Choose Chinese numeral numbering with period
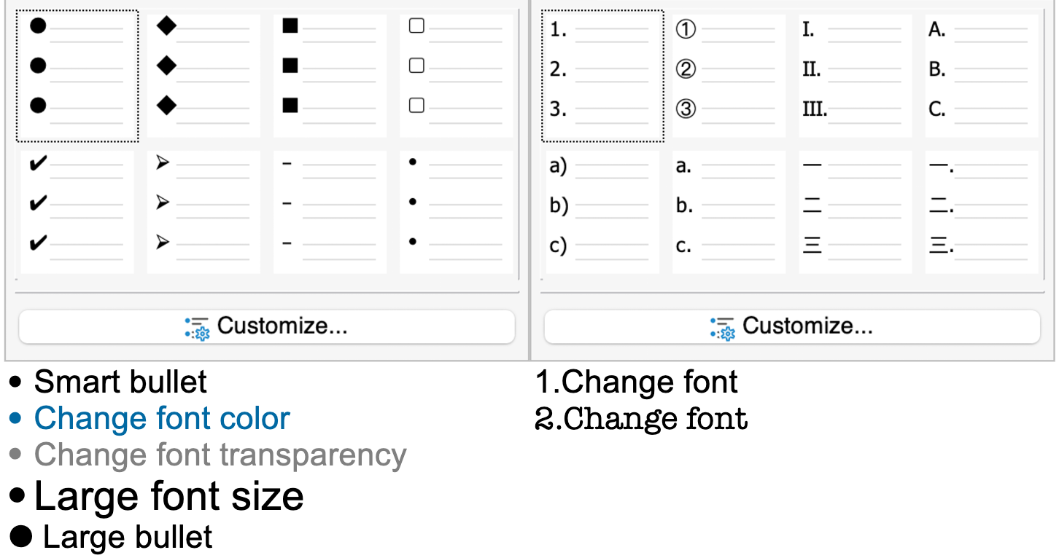1059x558 pixels. [981, 212]
